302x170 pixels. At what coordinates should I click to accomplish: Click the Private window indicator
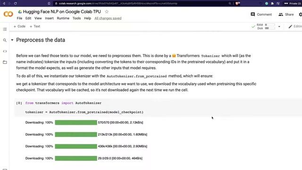[293, 3]
